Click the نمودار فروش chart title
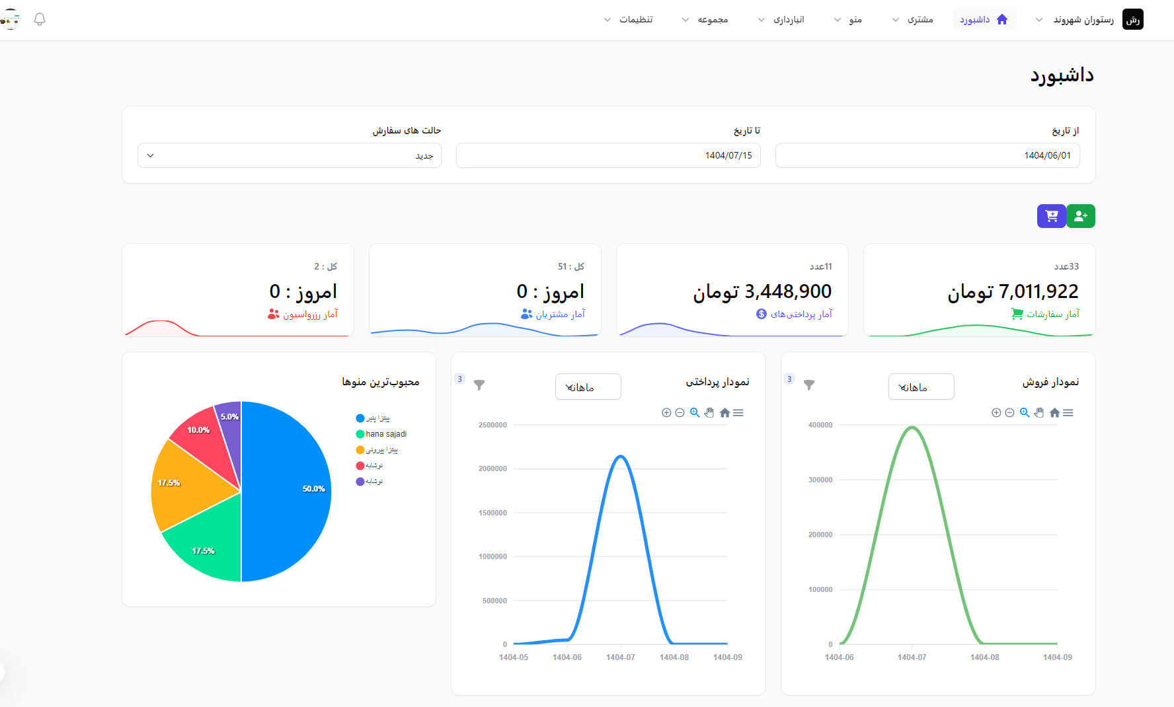 pos(1051,382)
